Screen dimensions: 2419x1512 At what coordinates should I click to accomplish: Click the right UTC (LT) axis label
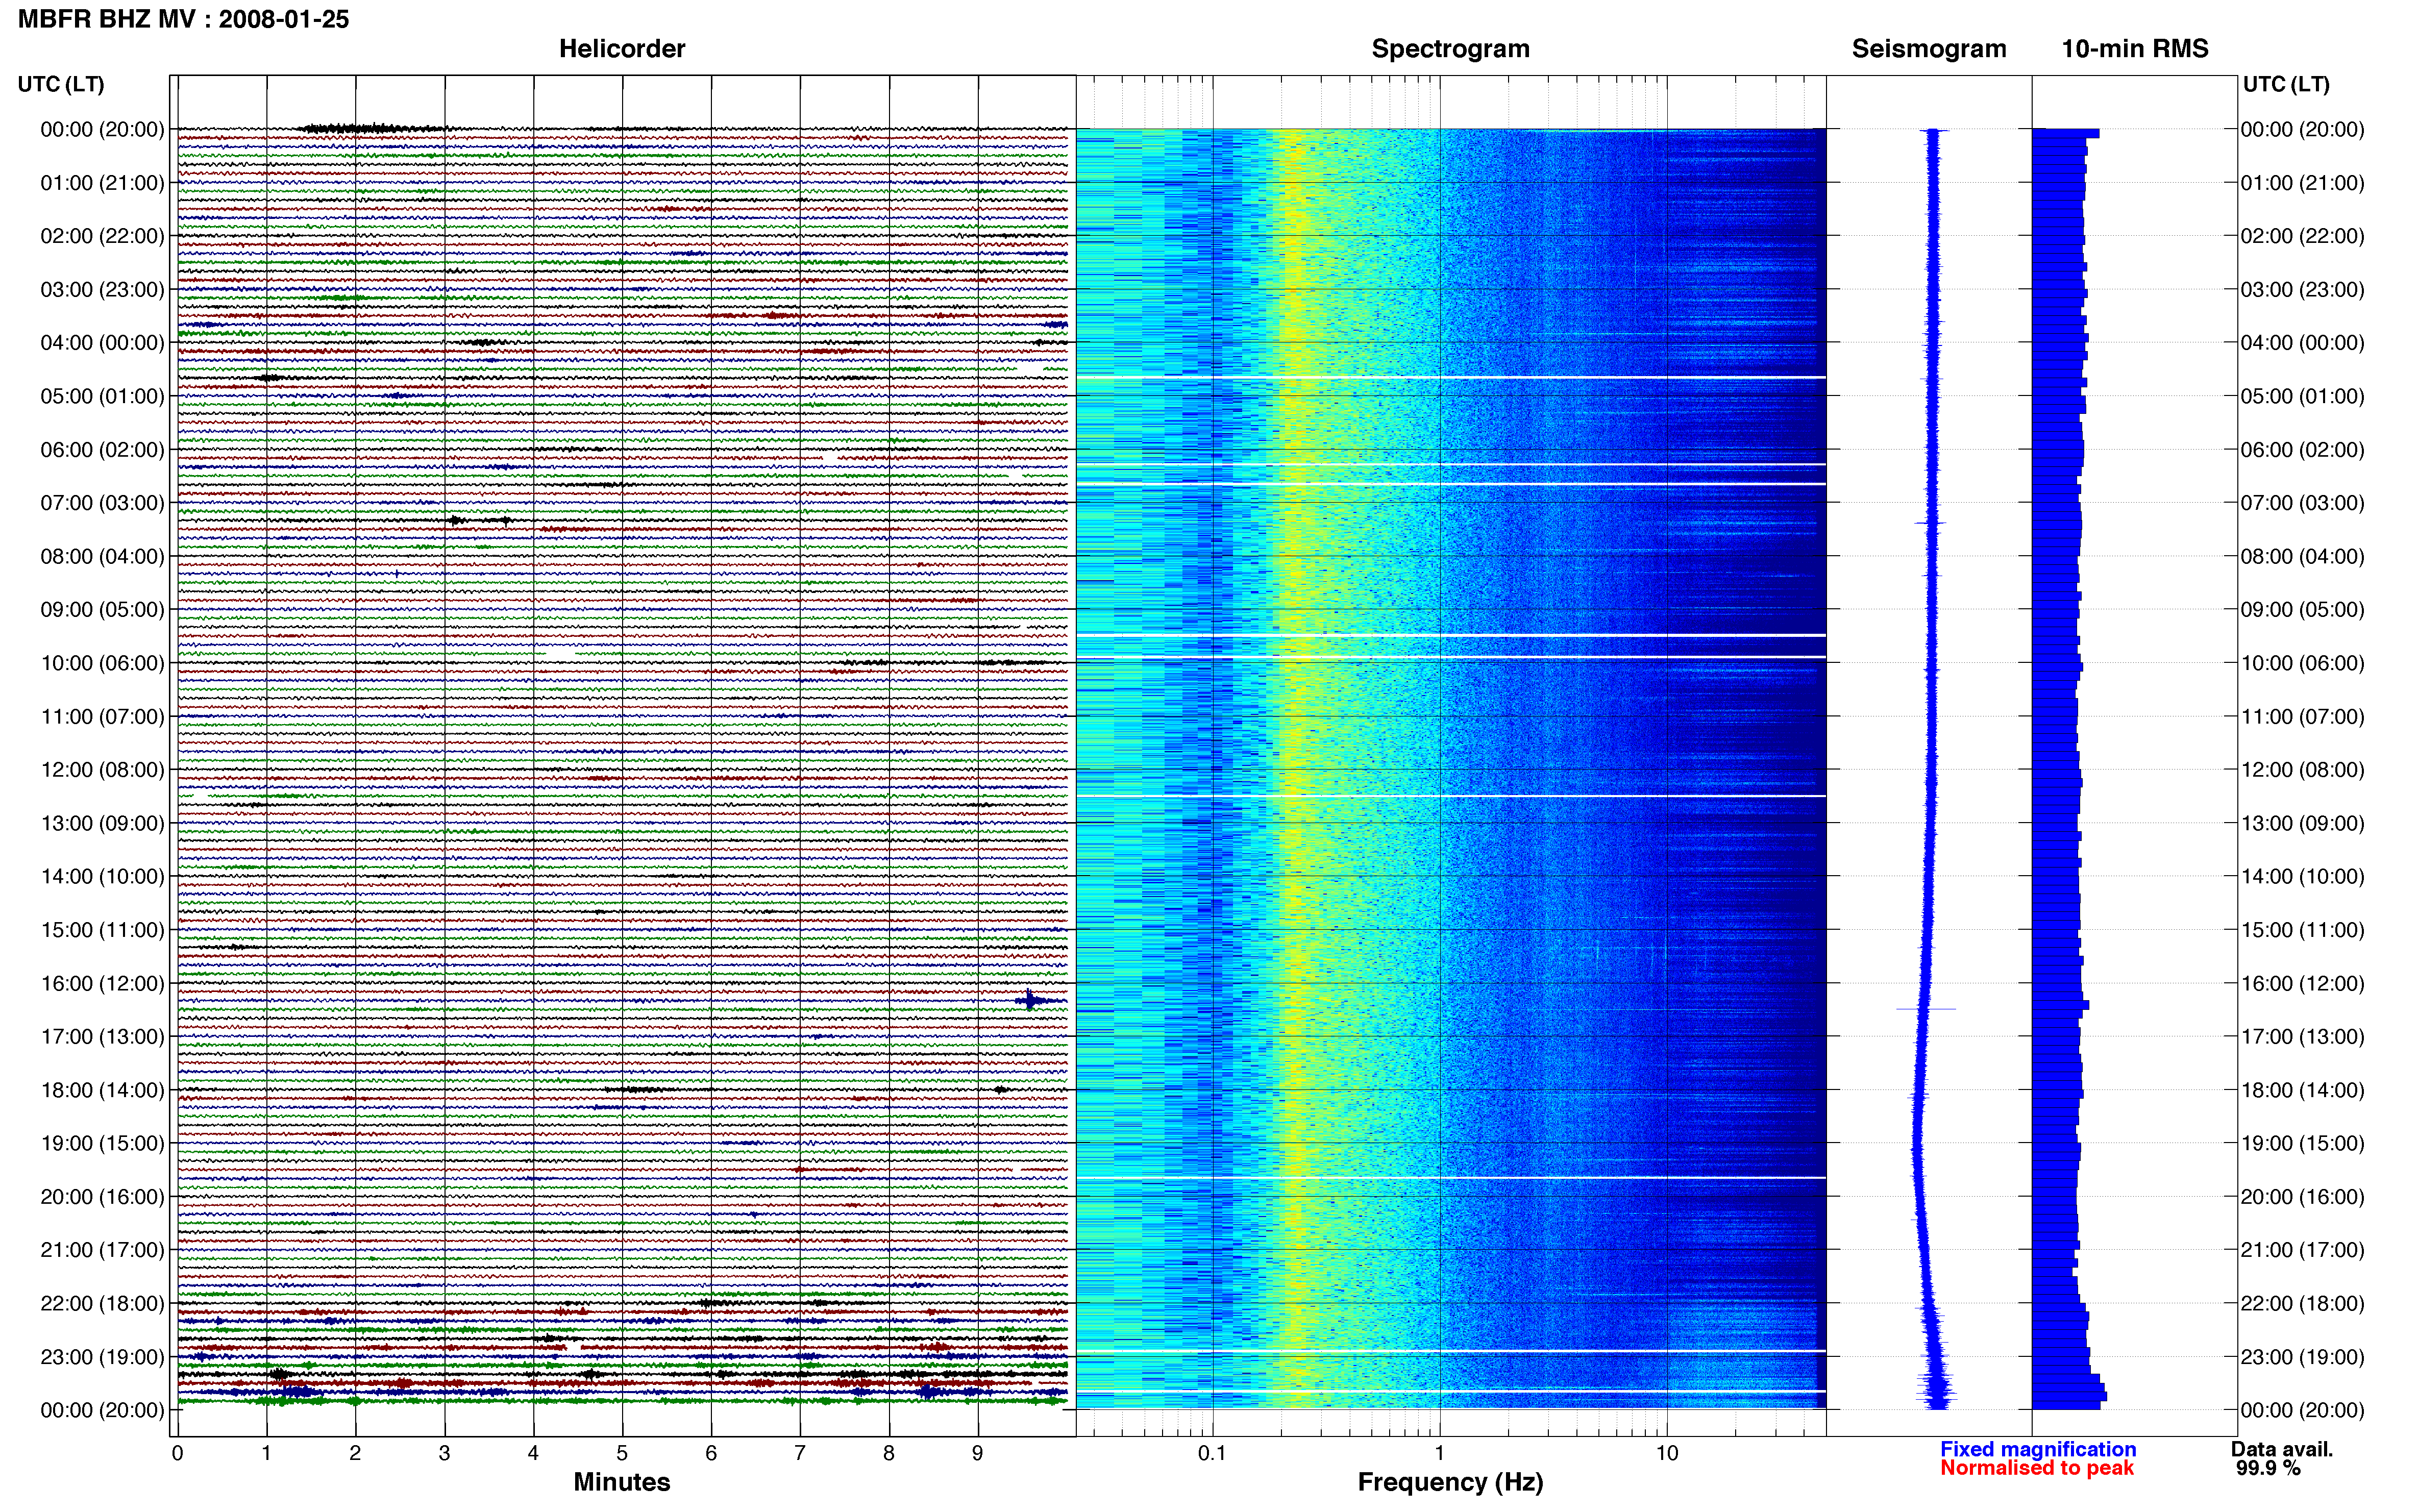pyautogui.click(x=2286, y=84)
